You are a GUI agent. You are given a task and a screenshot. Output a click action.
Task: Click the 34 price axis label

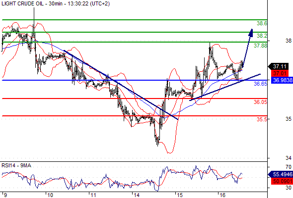pos(289,158)
